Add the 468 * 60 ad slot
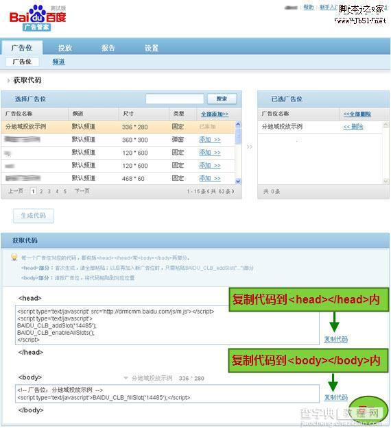This screenshot has height=428, width=391. pyautogui.click(x=210, y=178)
